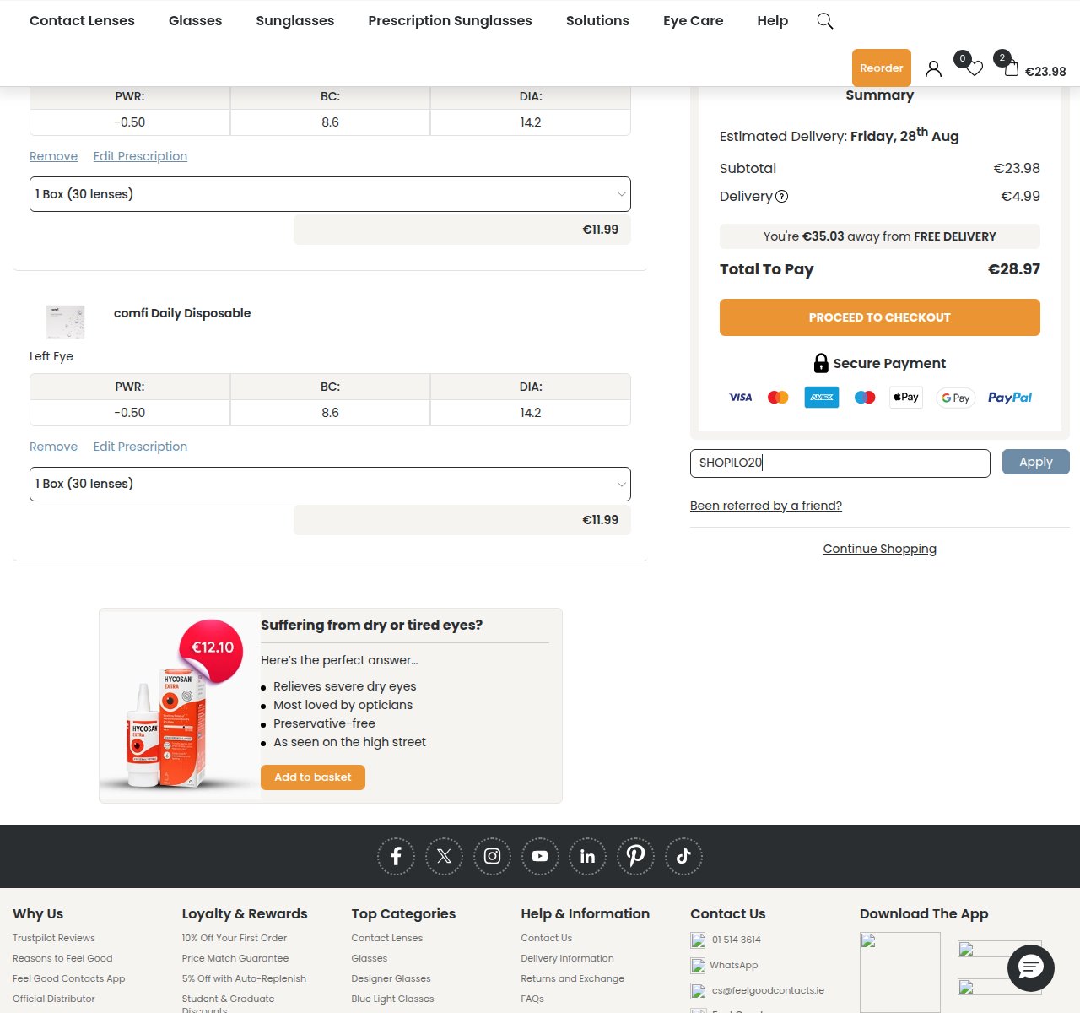Remove the upper lens item
This screenshot has height=1013, width=1080.
(53, 156)
